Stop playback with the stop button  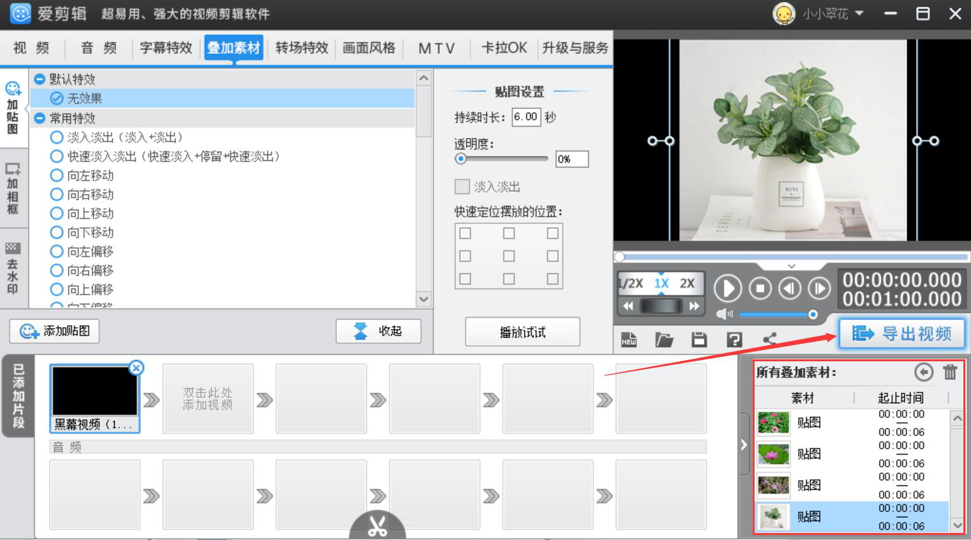pyautogui.click(x=760, y=289)
